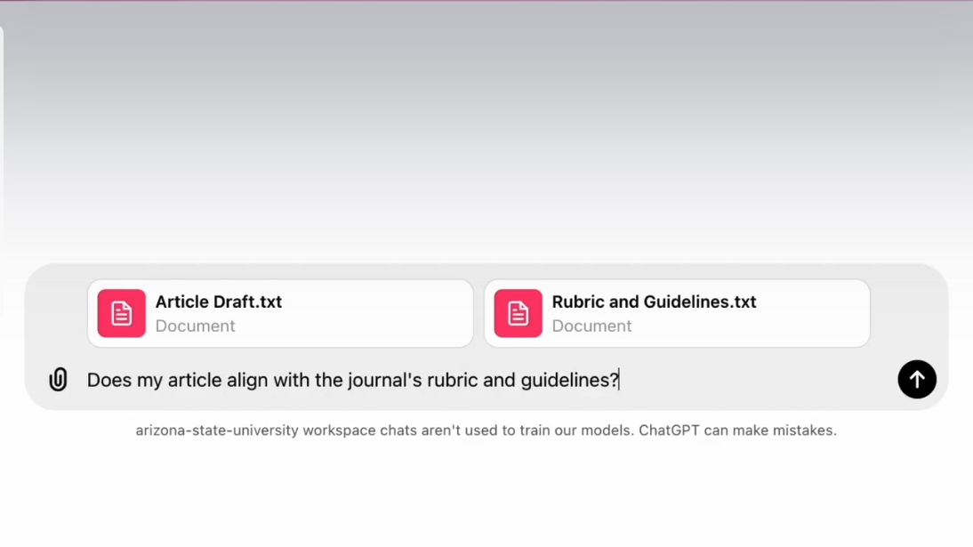Place cursor after the question mark in prompt

point(619,381)
